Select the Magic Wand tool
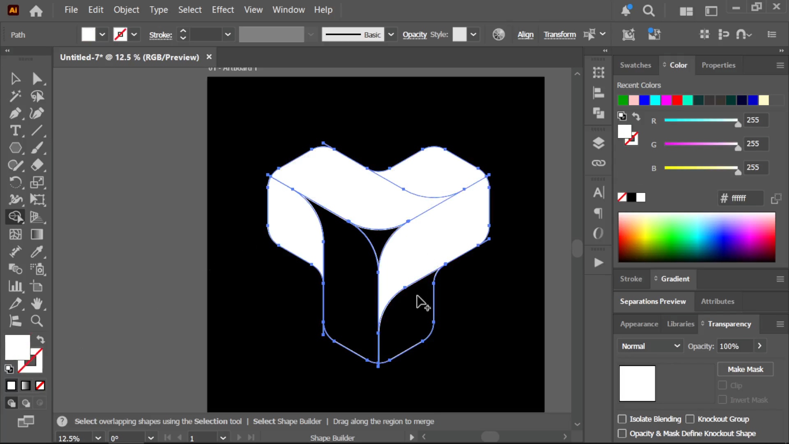The width and height of the screenshot is (789, 444). point(15,96)
